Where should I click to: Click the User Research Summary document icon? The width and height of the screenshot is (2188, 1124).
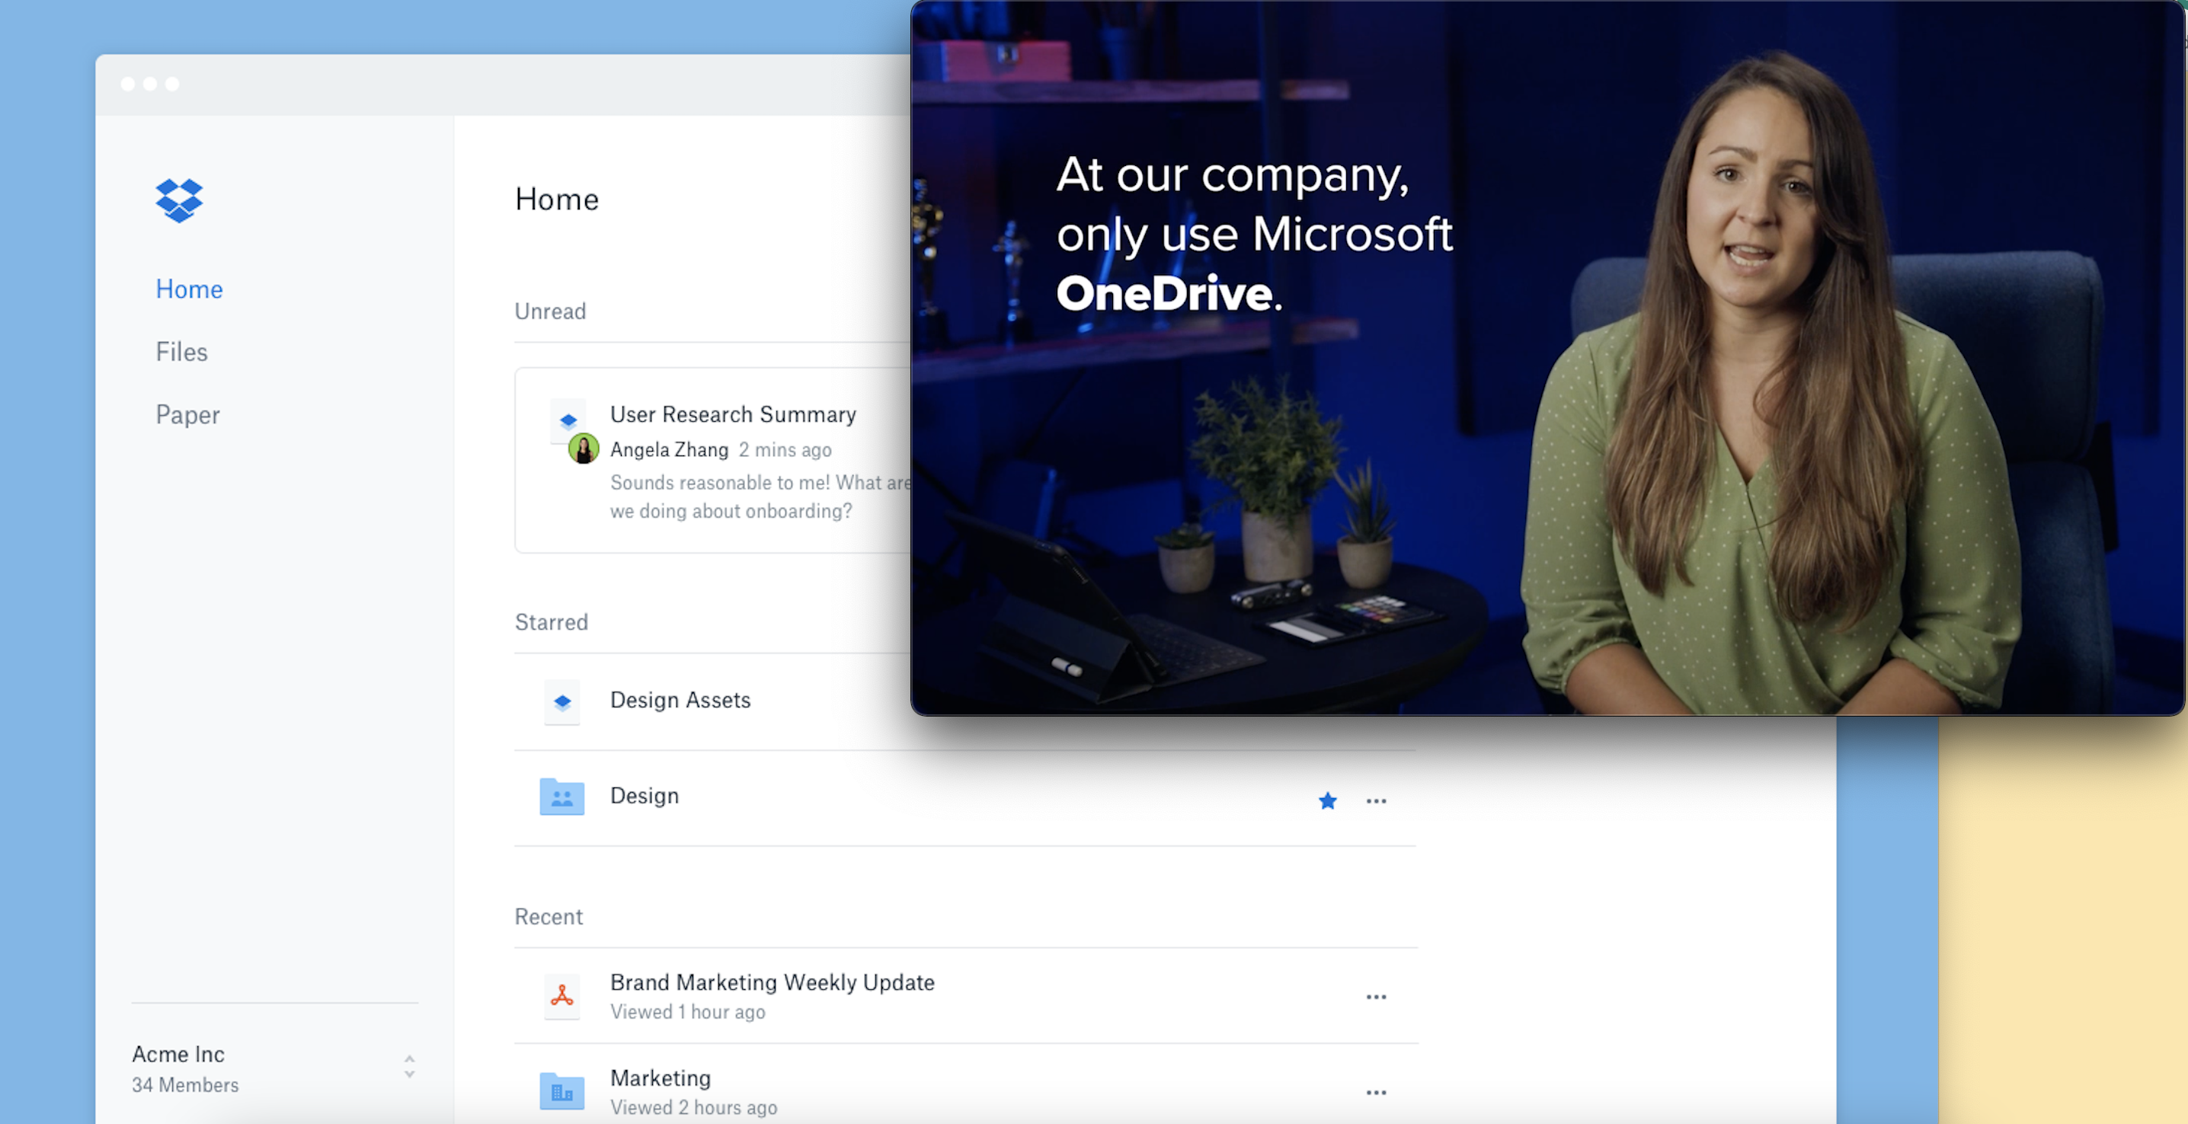[568, 420]
